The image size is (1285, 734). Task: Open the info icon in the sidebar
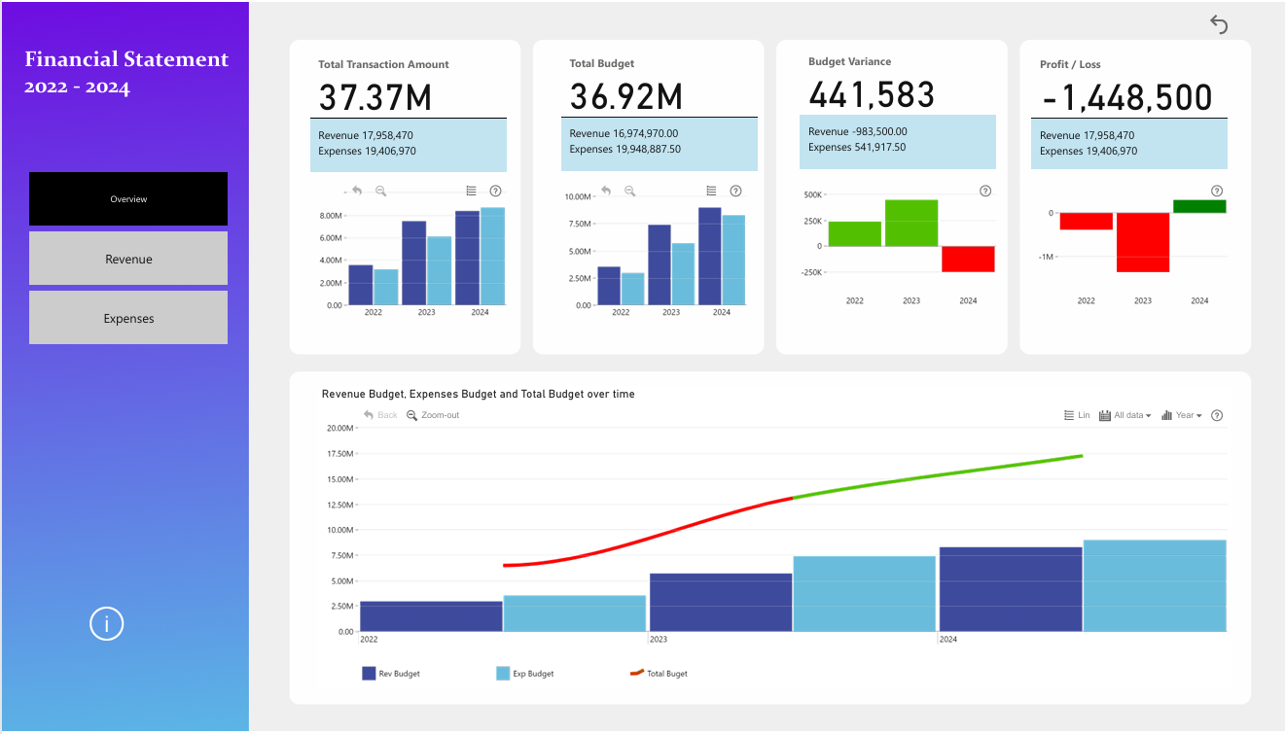(106, 623)
